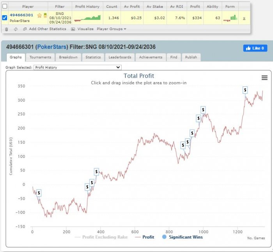Click the green profit history sparkline thumbnail

pyautogui.click(x=87, y=18)
